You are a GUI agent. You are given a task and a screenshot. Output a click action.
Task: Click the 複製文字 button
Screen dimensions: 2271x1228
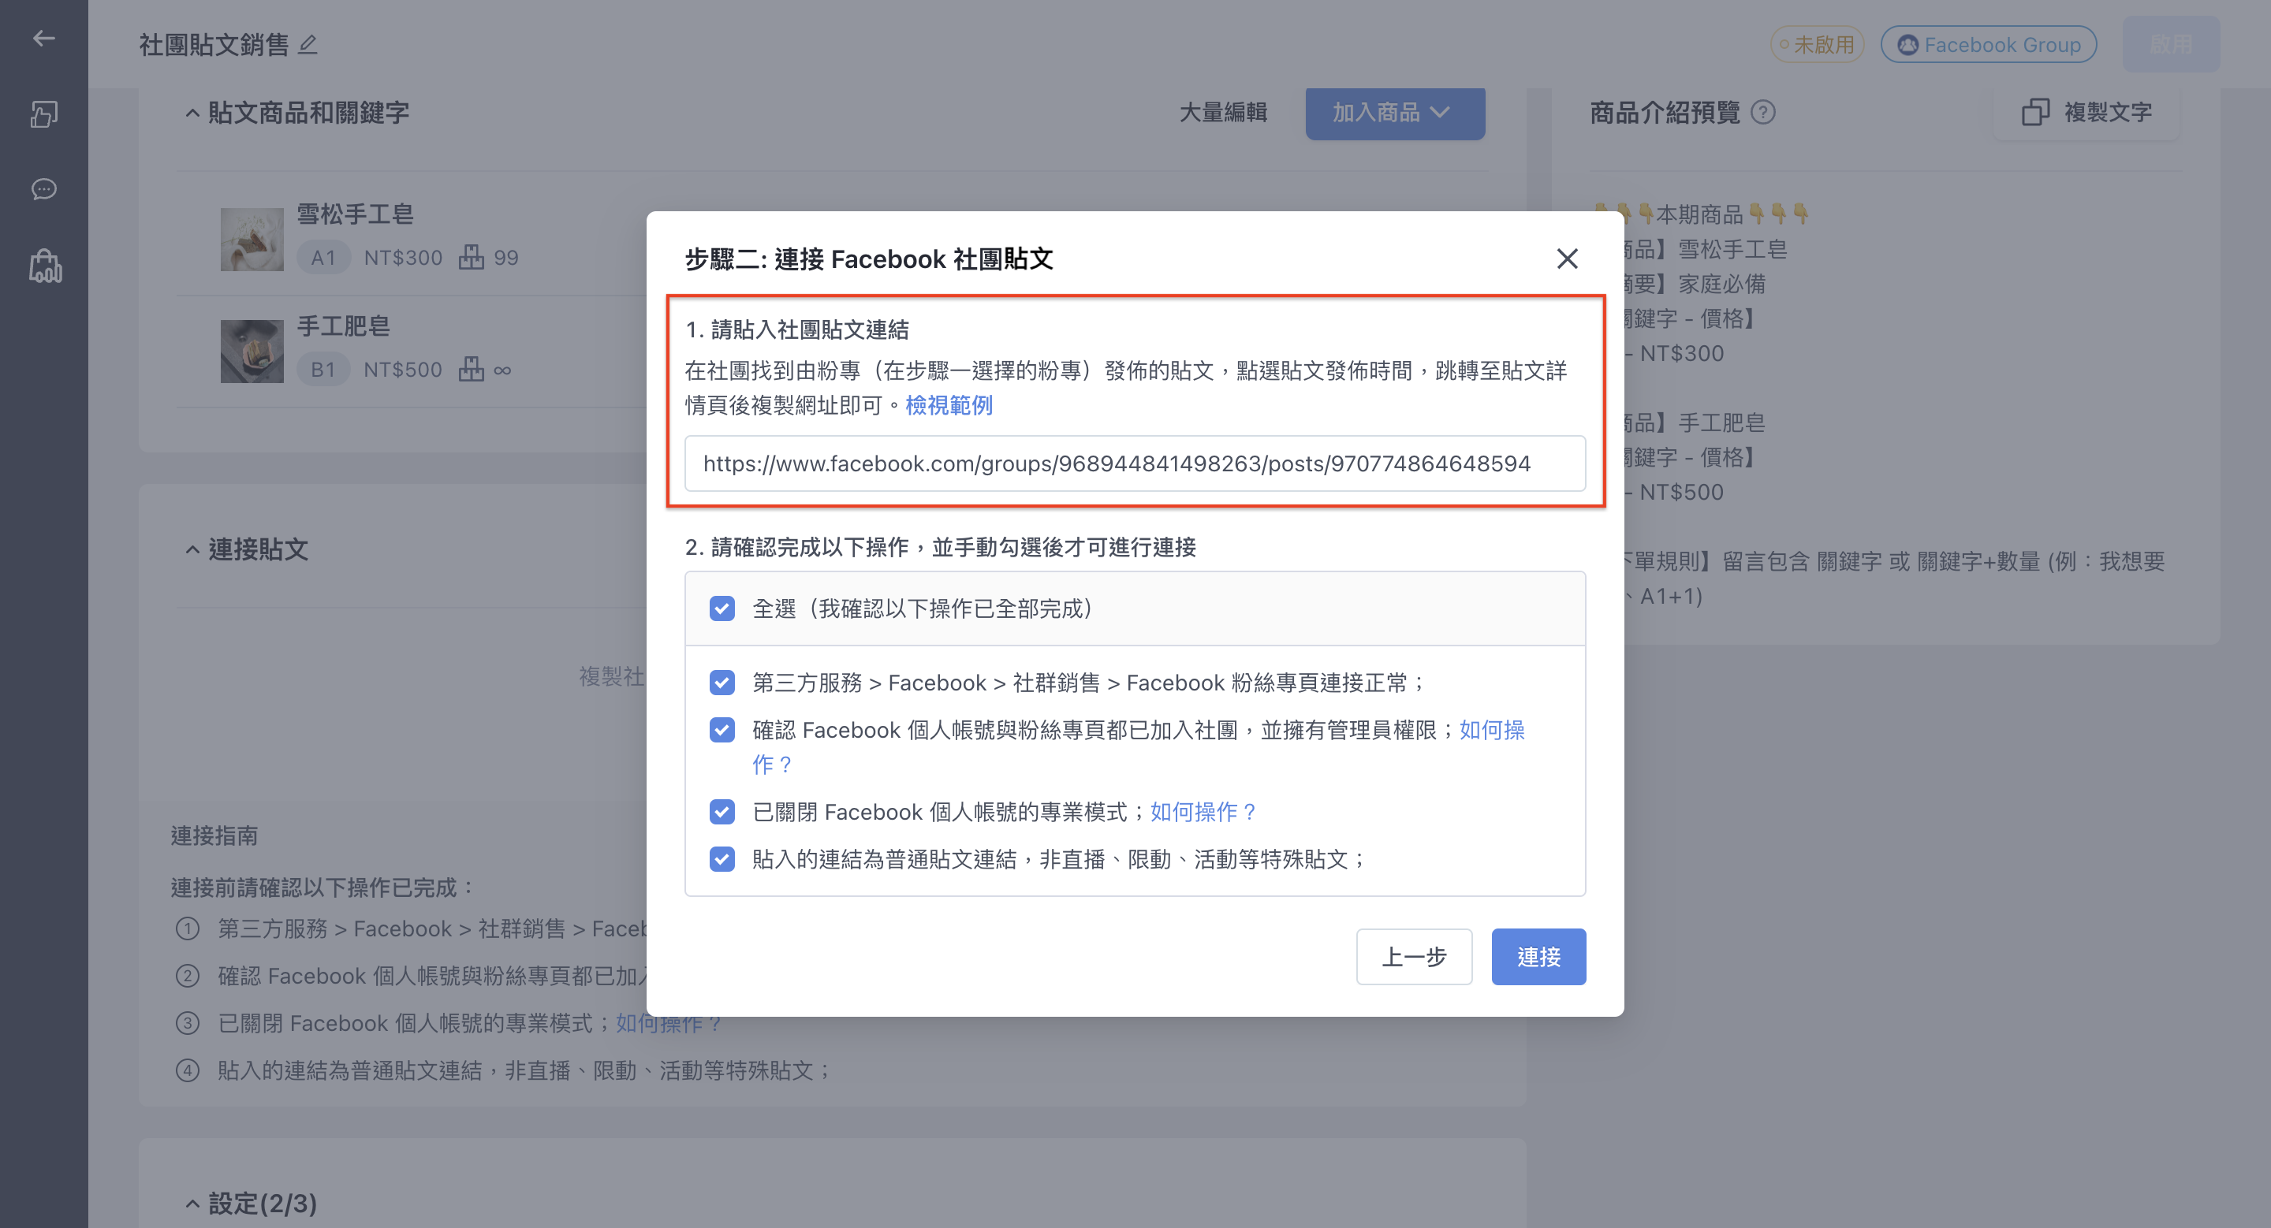point(2086,112)
